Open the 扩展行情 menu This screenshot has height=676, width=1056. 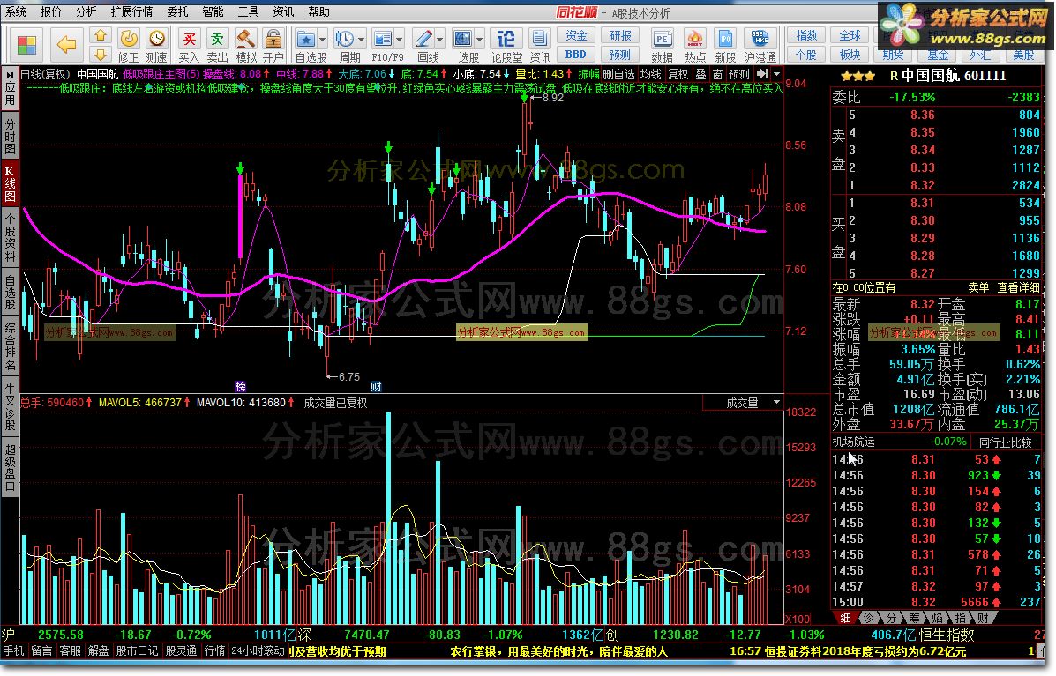pos(131,11)
